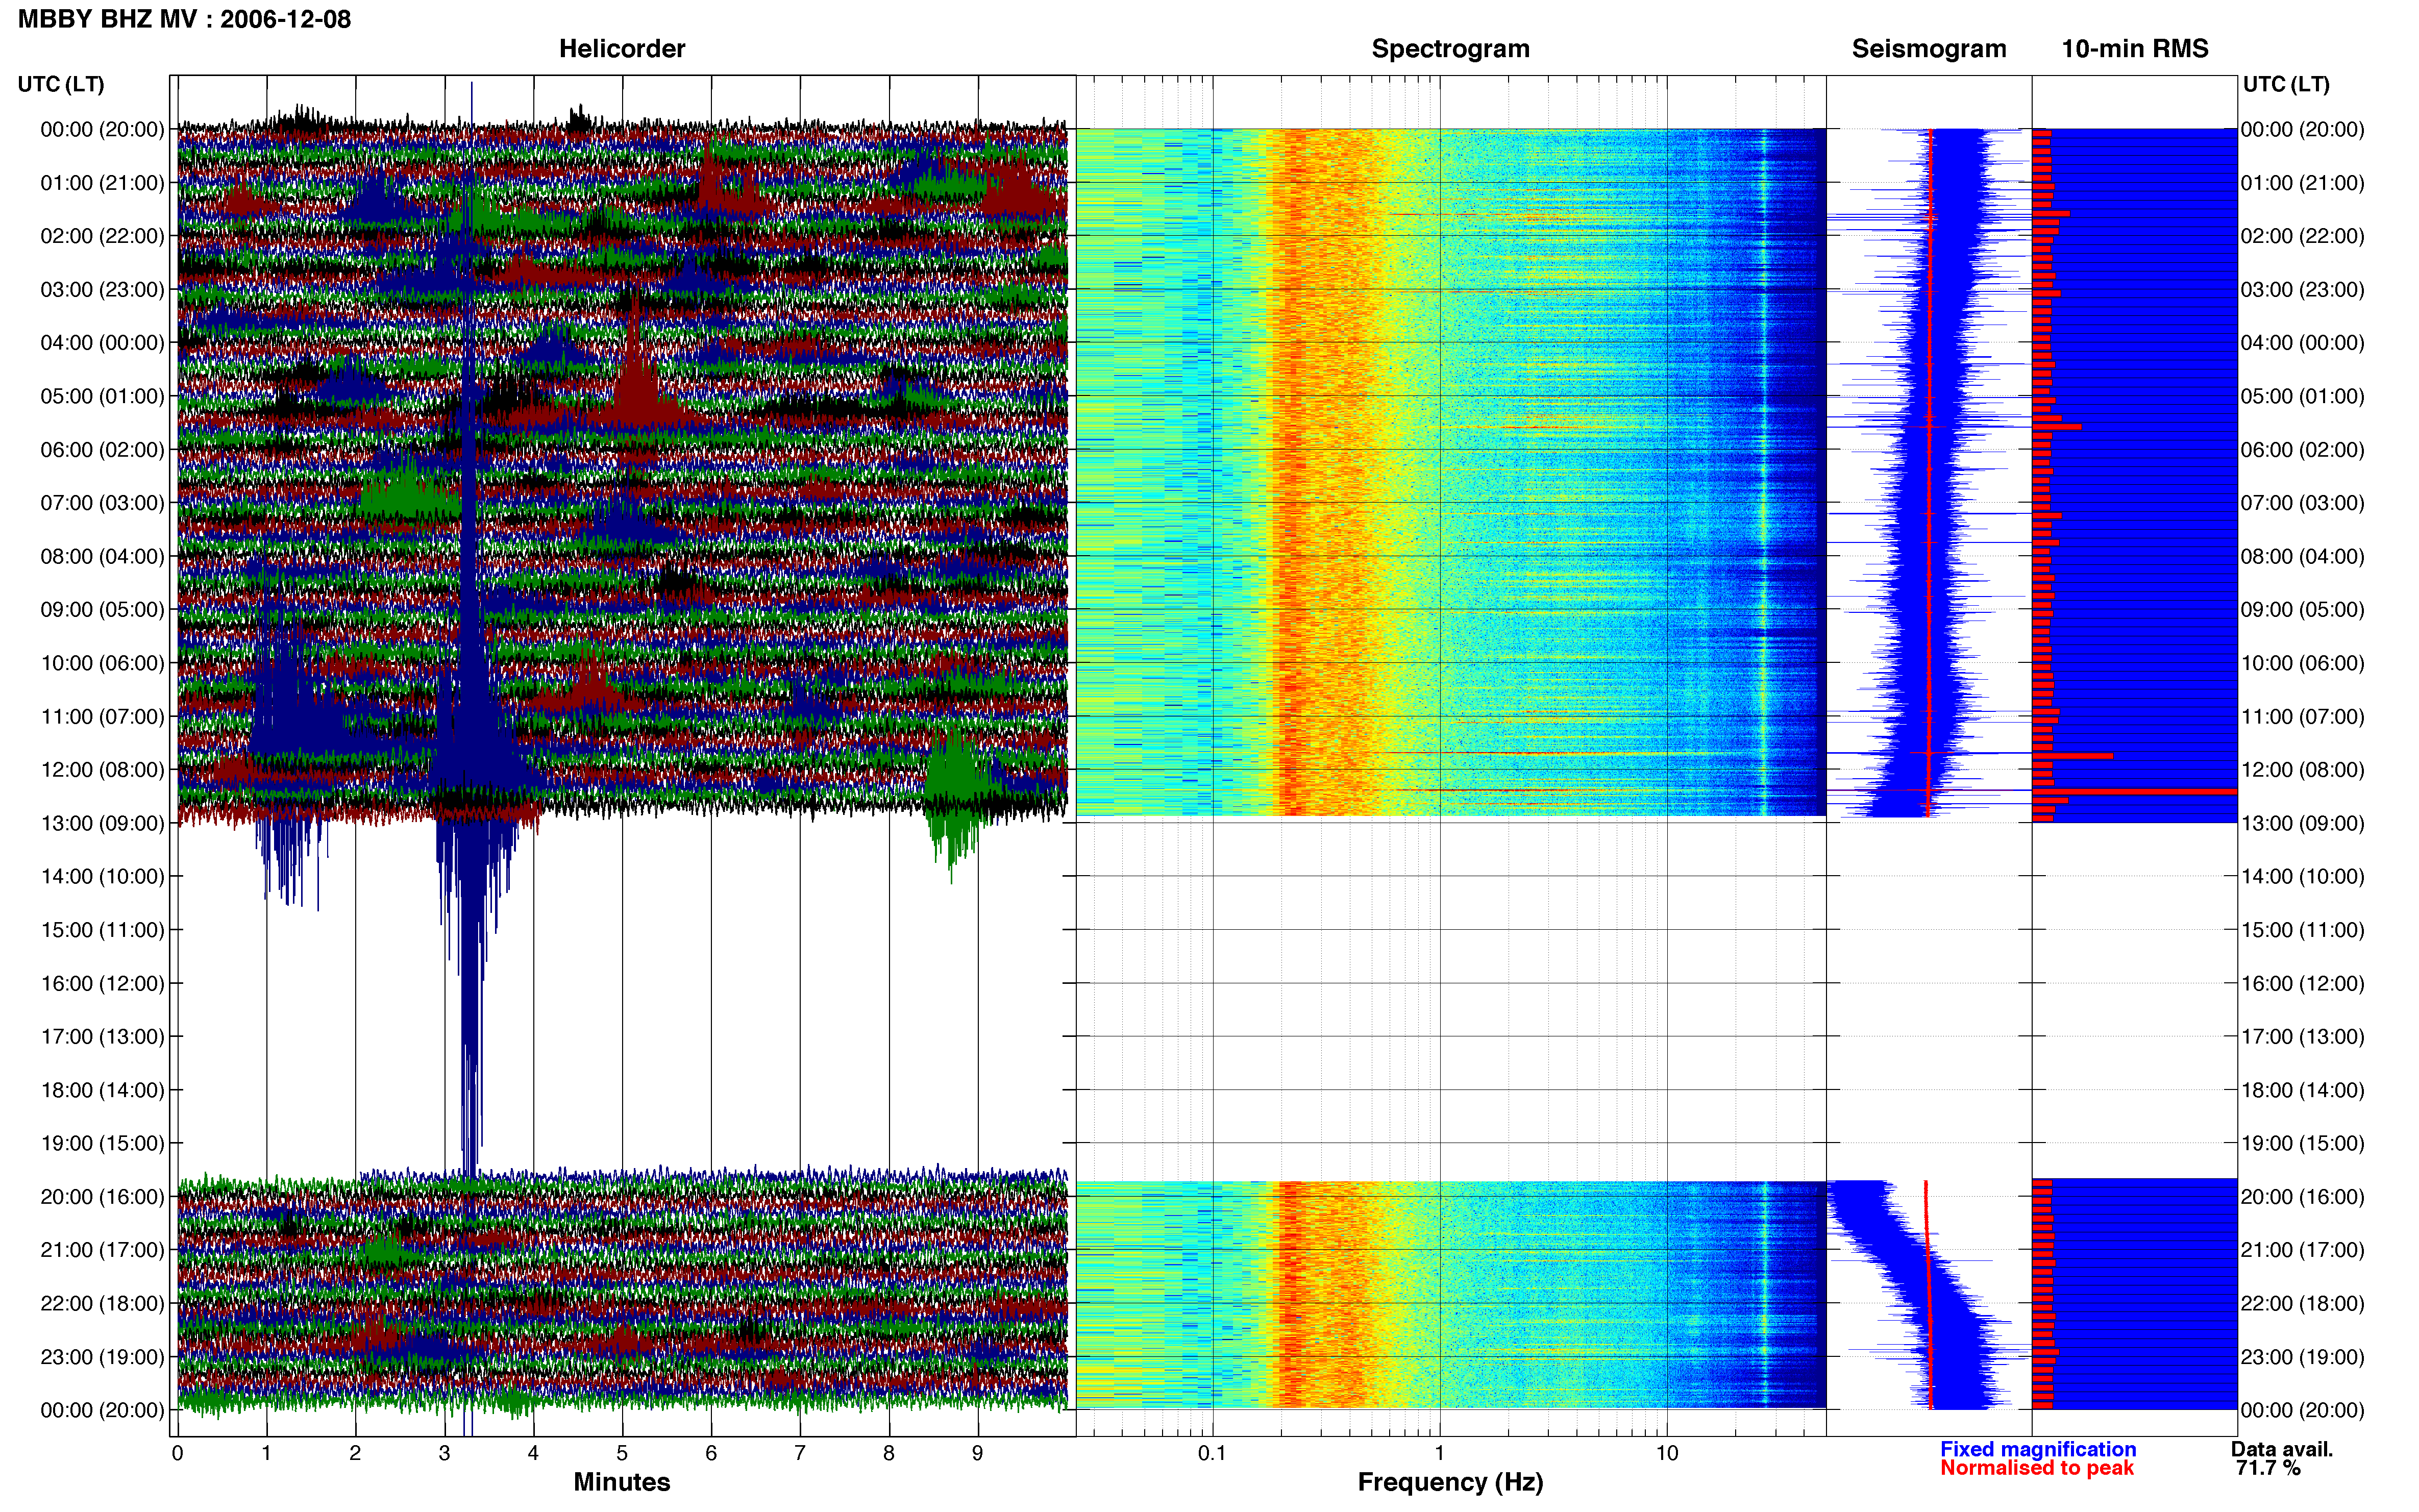Click left time label '12:00 (08:00)'
Viewport: 2419px width, 1512px height.
102,770
